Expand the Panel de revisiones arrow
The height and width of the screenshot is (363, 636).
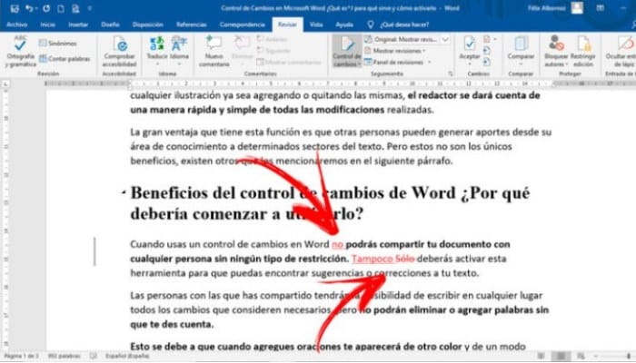pyautogui.click(x=430, y=62)
